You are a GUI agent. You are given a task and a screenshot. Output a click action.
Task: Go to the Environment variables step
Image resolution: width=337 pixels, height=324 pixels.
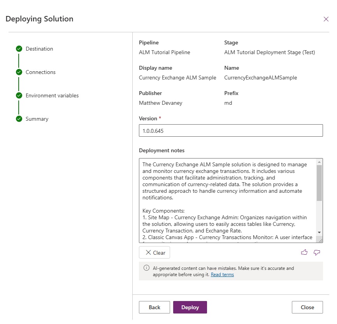point(52,95)
